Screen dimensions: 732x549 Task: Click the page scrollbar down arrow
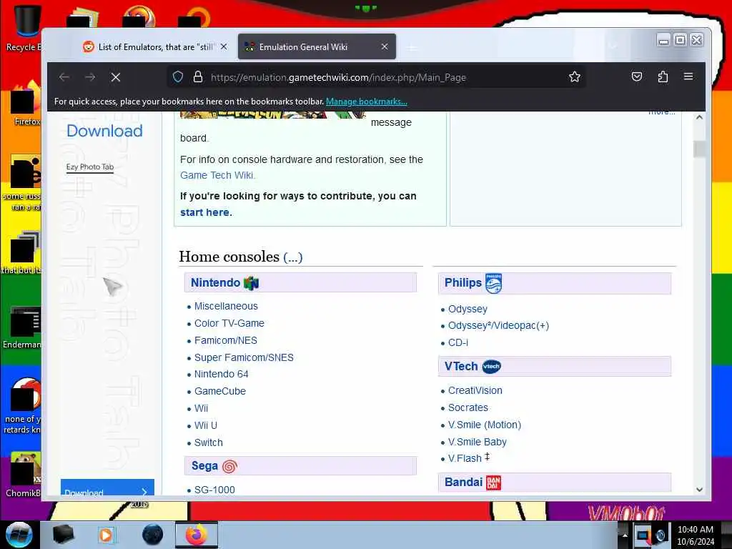tap(699, 490)
